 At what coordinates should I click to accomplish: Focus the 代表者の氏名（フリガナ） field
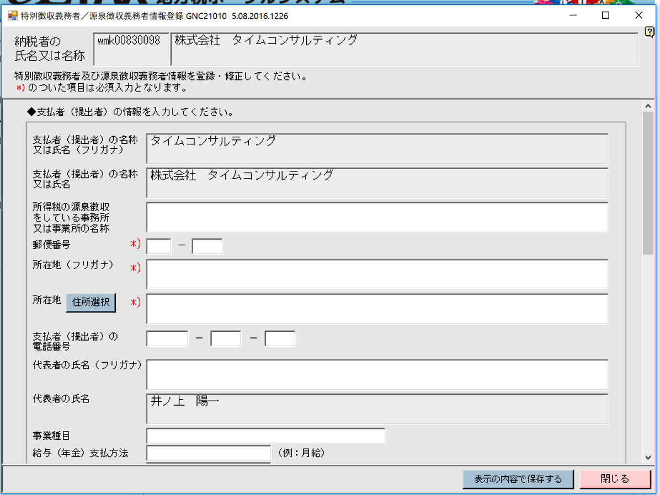(377, 374)
